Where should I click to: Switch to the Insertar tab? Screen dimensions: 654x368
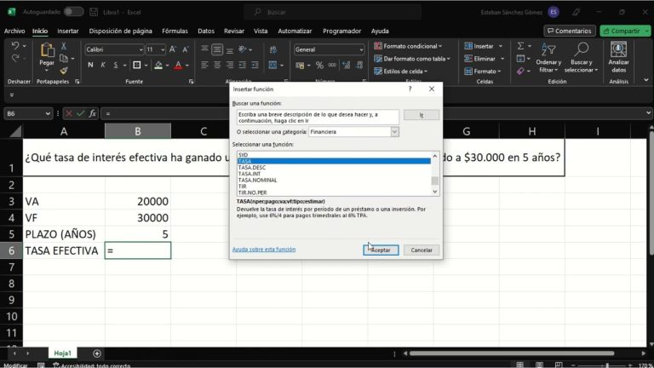click(67, 31)
